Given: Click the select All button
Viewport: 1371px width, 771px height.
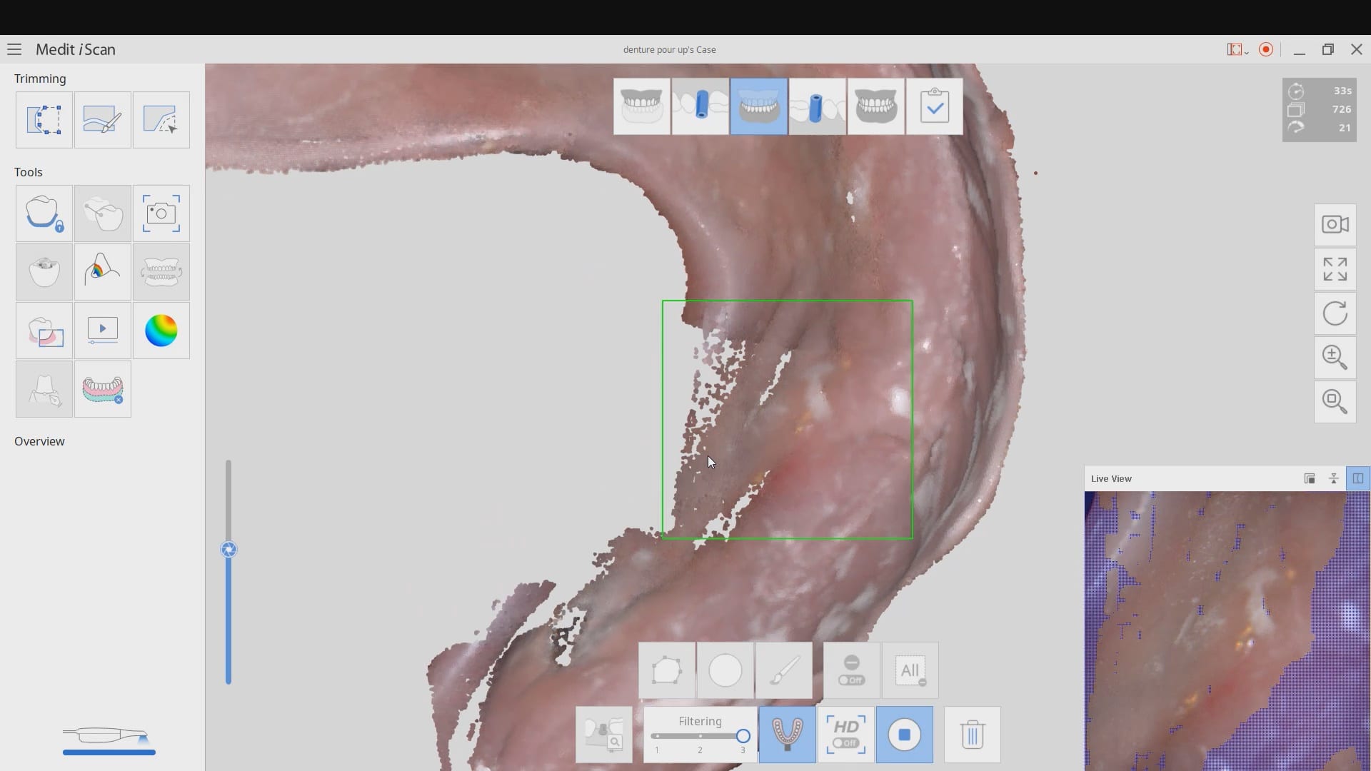Looking at the screenshot, I should point(910,670).
